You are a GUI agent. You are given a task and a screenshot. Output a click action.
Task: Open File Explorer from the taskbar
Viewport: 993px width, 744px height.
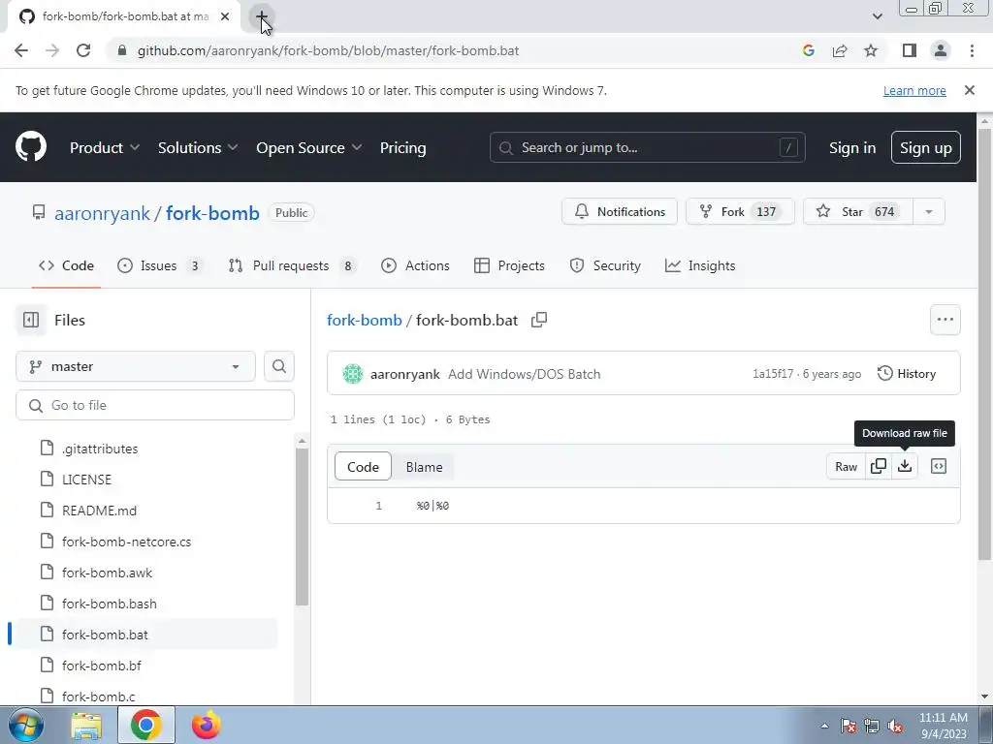click(86, 725)
